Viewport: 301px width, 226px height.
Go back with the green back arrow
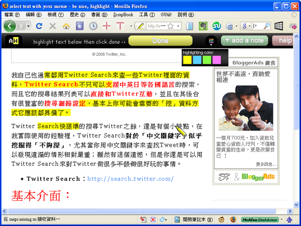click(10, 26)
